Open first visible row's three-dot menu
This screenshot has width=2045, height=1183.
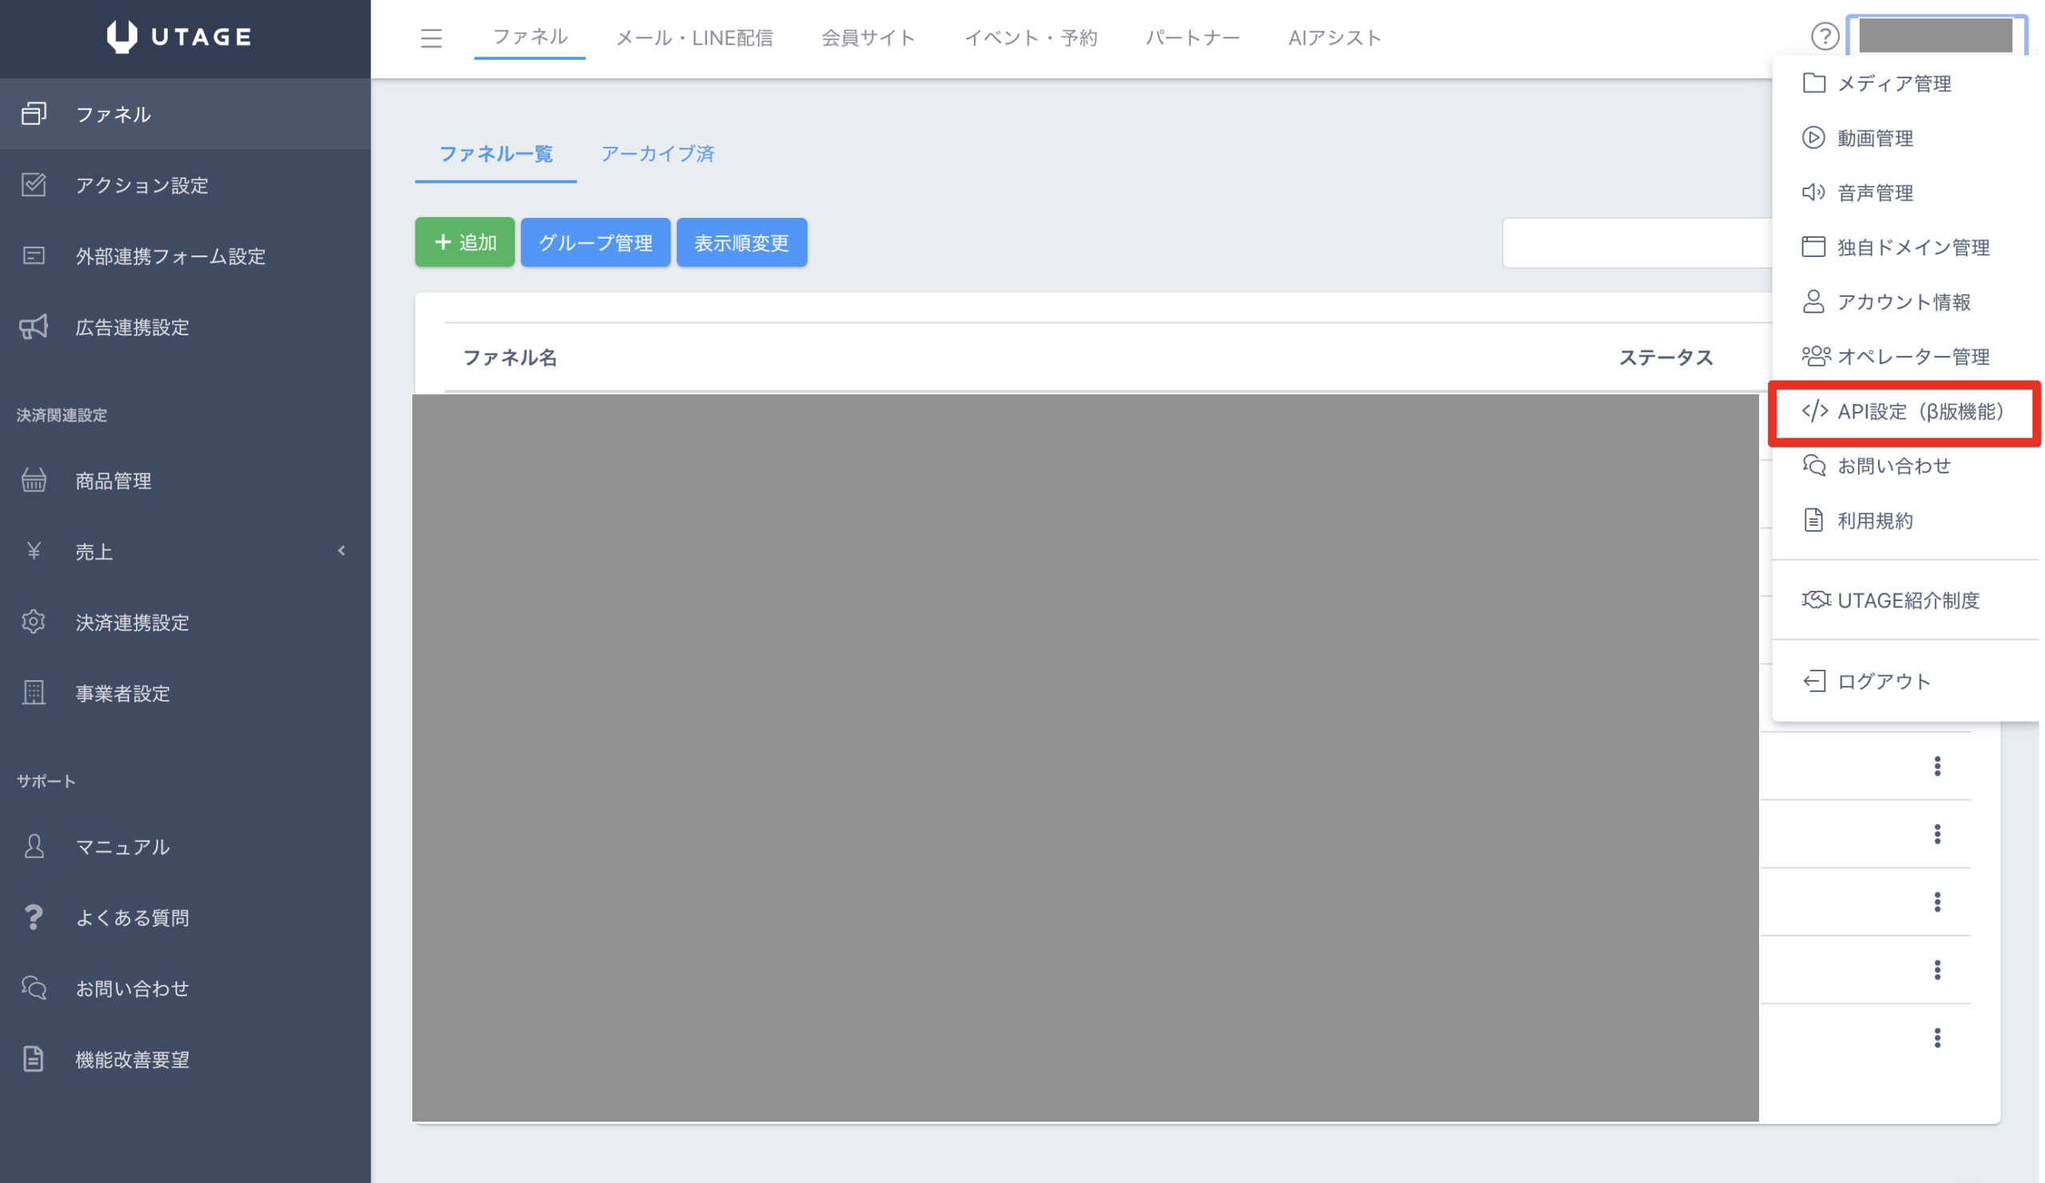coord(1937,766)
